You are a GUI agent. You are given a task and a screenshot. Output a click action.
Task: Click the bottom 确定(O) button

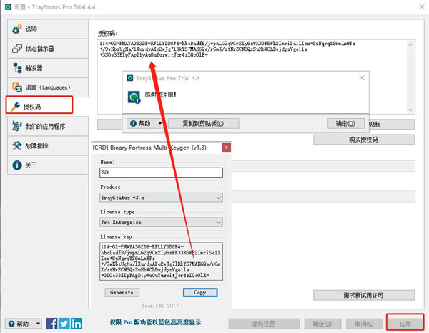[x=322, y=324]
